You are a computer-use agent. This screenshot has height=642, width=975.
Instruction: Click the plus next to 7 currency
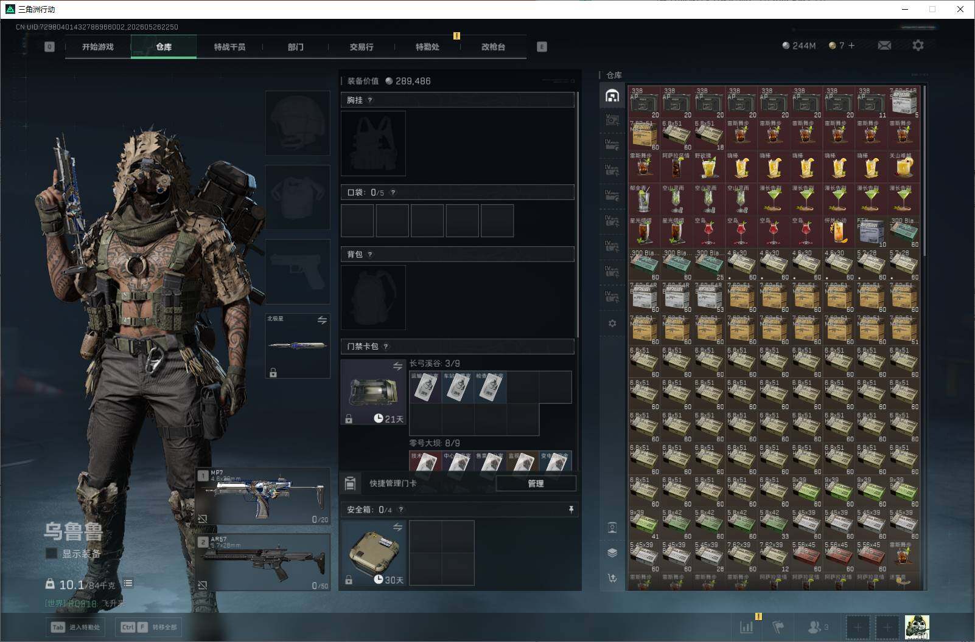pos(851,46)
